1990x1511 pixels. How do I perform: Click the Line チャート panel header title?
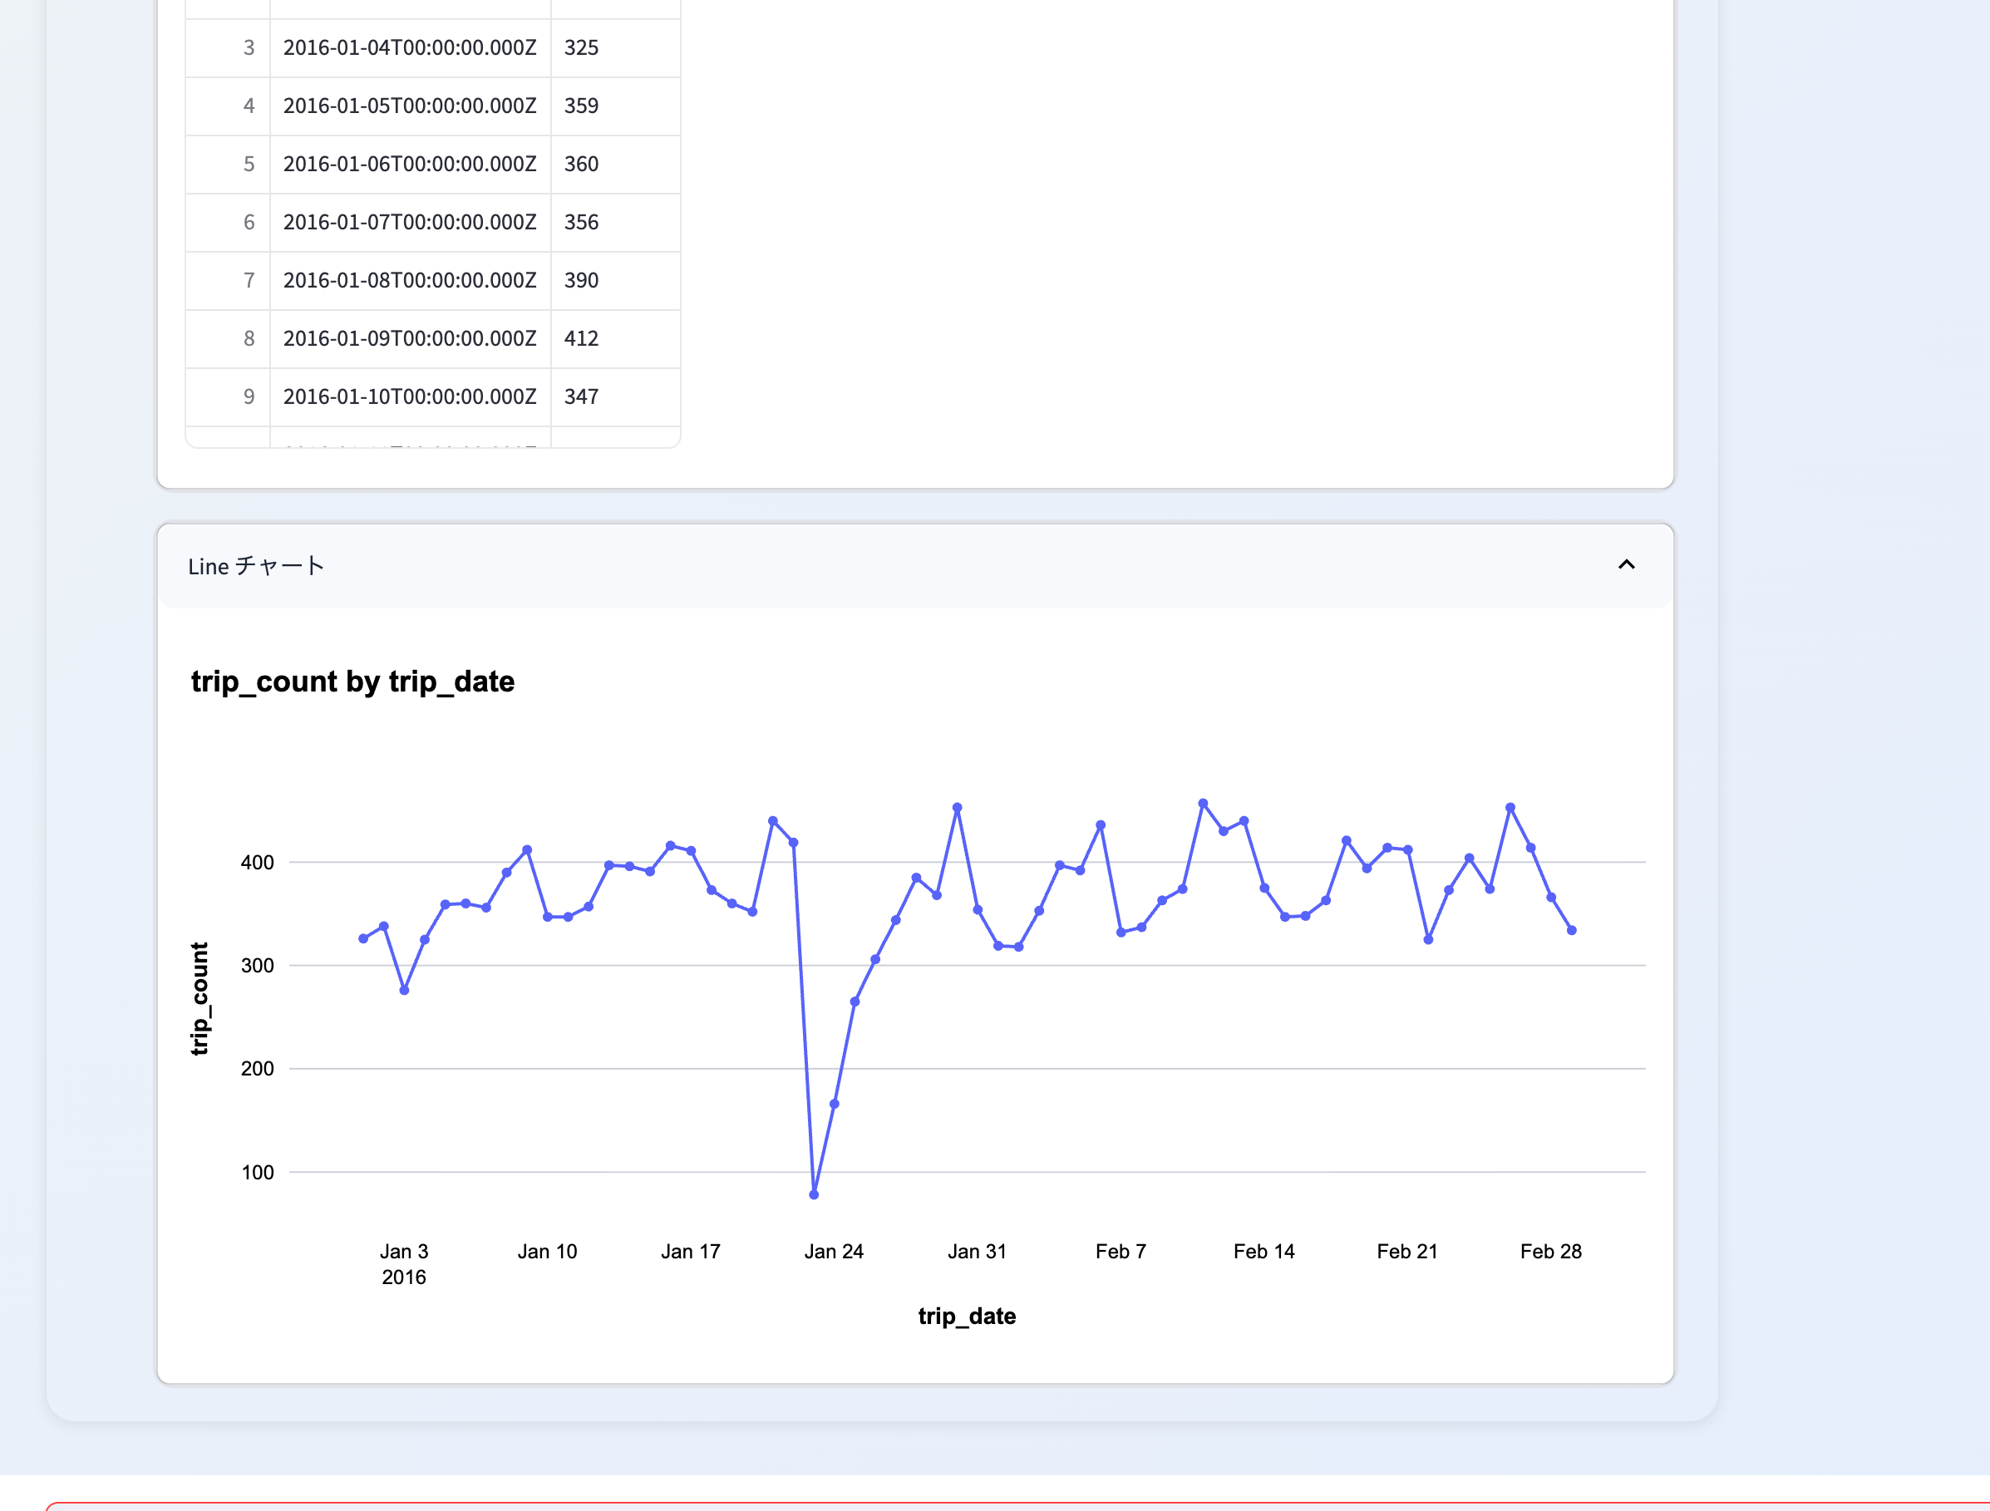[x=255, y=567]
